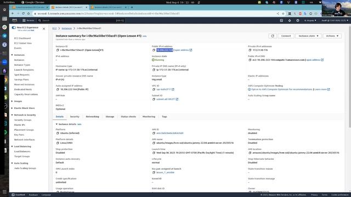Viewport: 351px width, 197px height.
Task: Copy the Instance ID value
Action: tap(58, 50)
